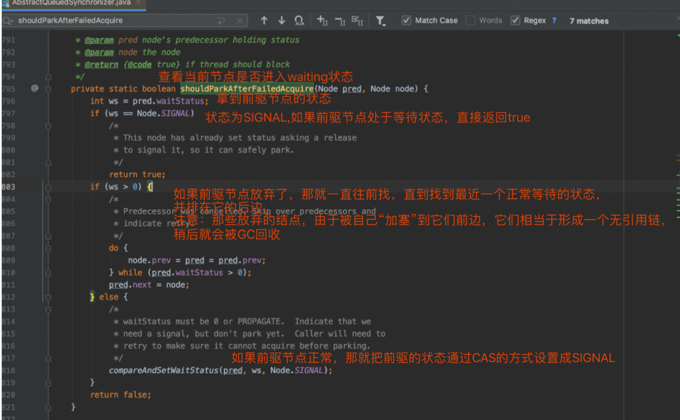This screenshot has height=420, width=680.
Task: Clear the search field text
Action: tap(240, 21)
